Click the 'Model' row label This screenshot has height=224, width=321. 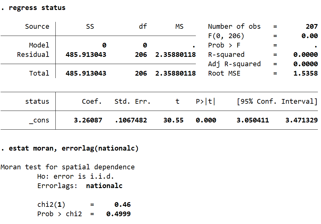click(39, 45)
